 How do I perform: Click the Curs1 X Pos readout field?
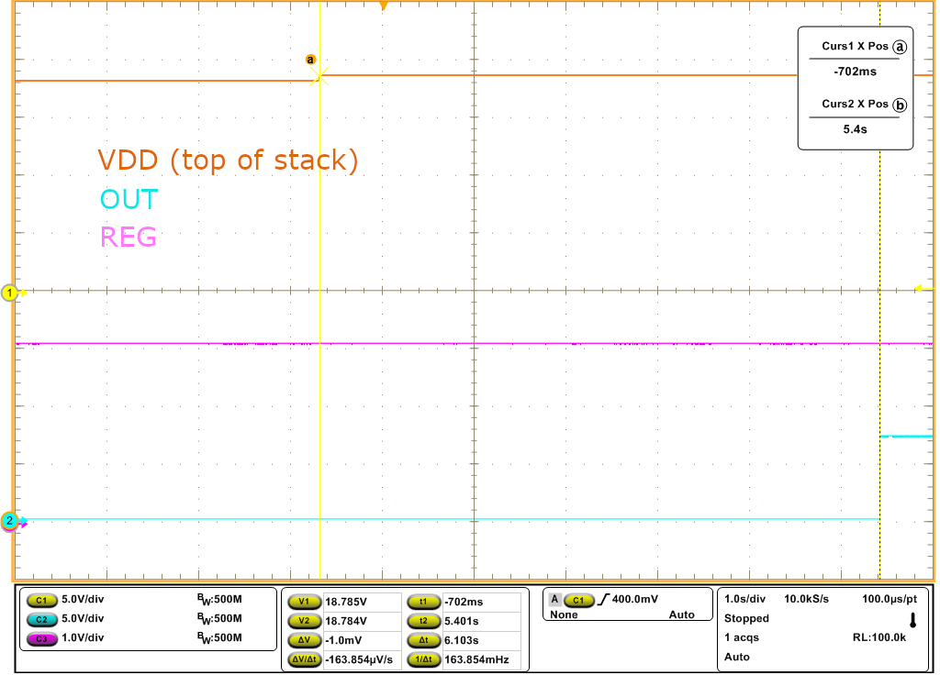(855, 70)
